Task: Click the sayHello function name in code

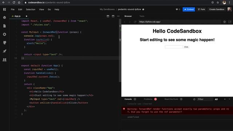Action: (41, 40)
